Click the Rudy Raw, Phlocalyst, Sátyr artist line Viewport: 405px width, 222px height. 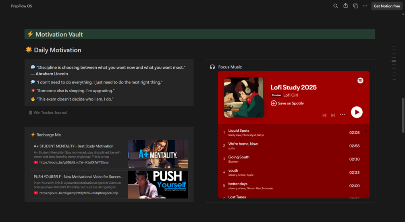[x=246, y=135]
